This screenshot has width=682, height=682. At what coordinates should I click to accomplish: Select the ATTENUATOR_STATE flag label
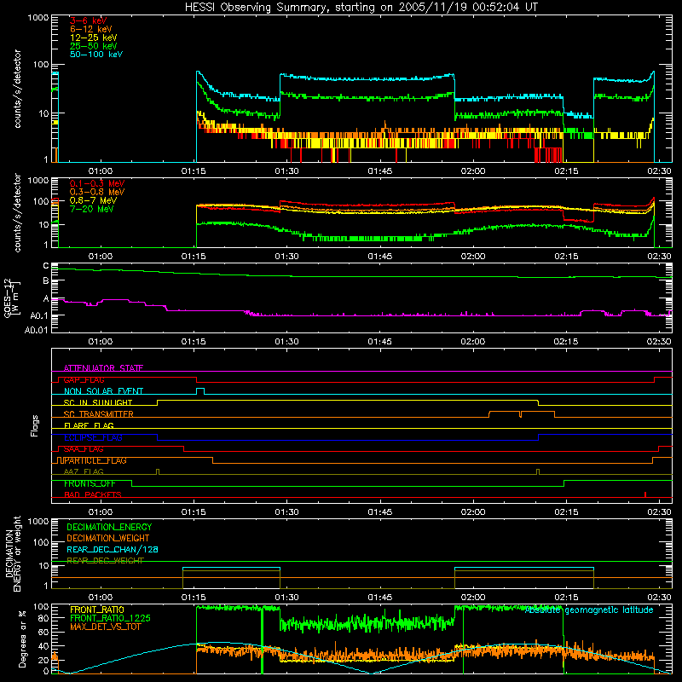[103, 368]
